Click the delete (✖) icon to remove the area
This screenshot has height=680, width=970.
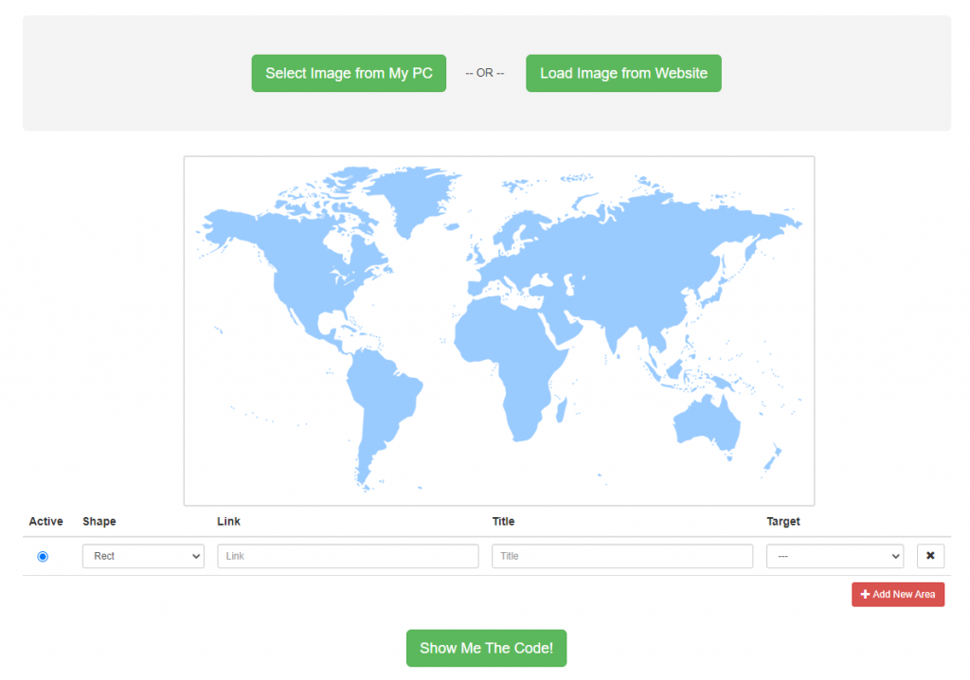[x=930, y=556]
